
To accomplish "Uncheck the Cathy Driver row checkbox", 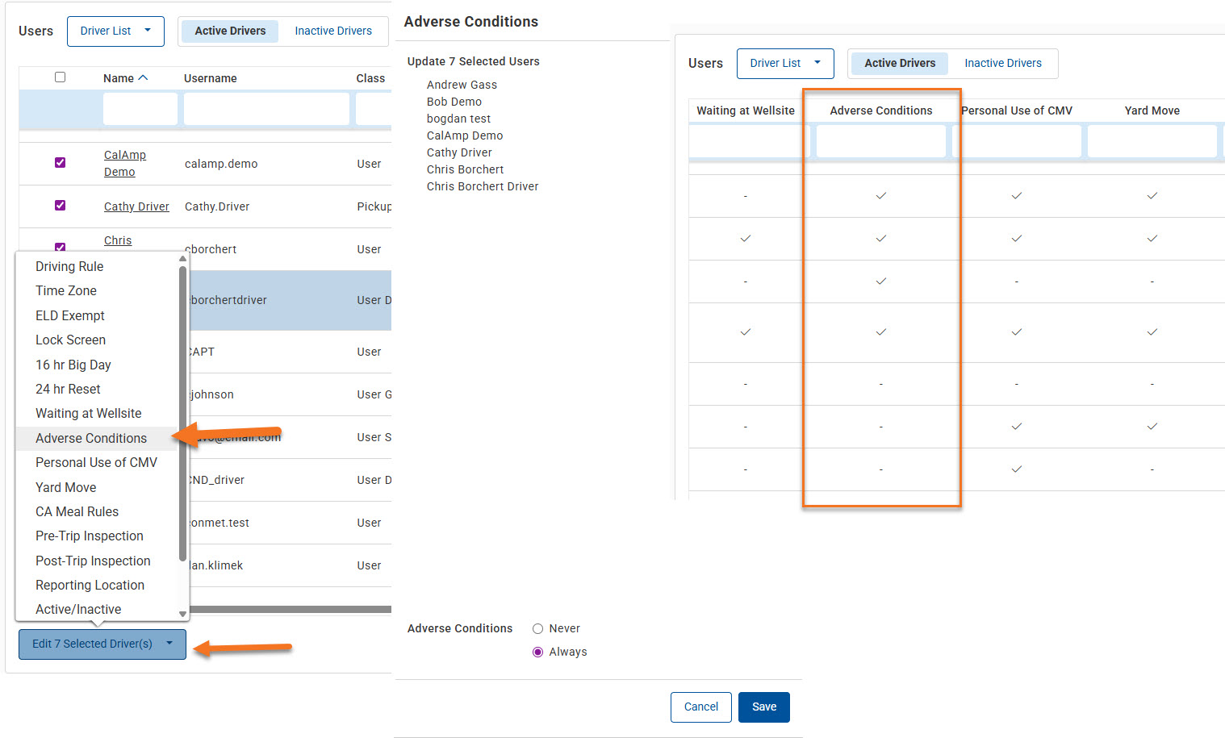I will 60,205.
